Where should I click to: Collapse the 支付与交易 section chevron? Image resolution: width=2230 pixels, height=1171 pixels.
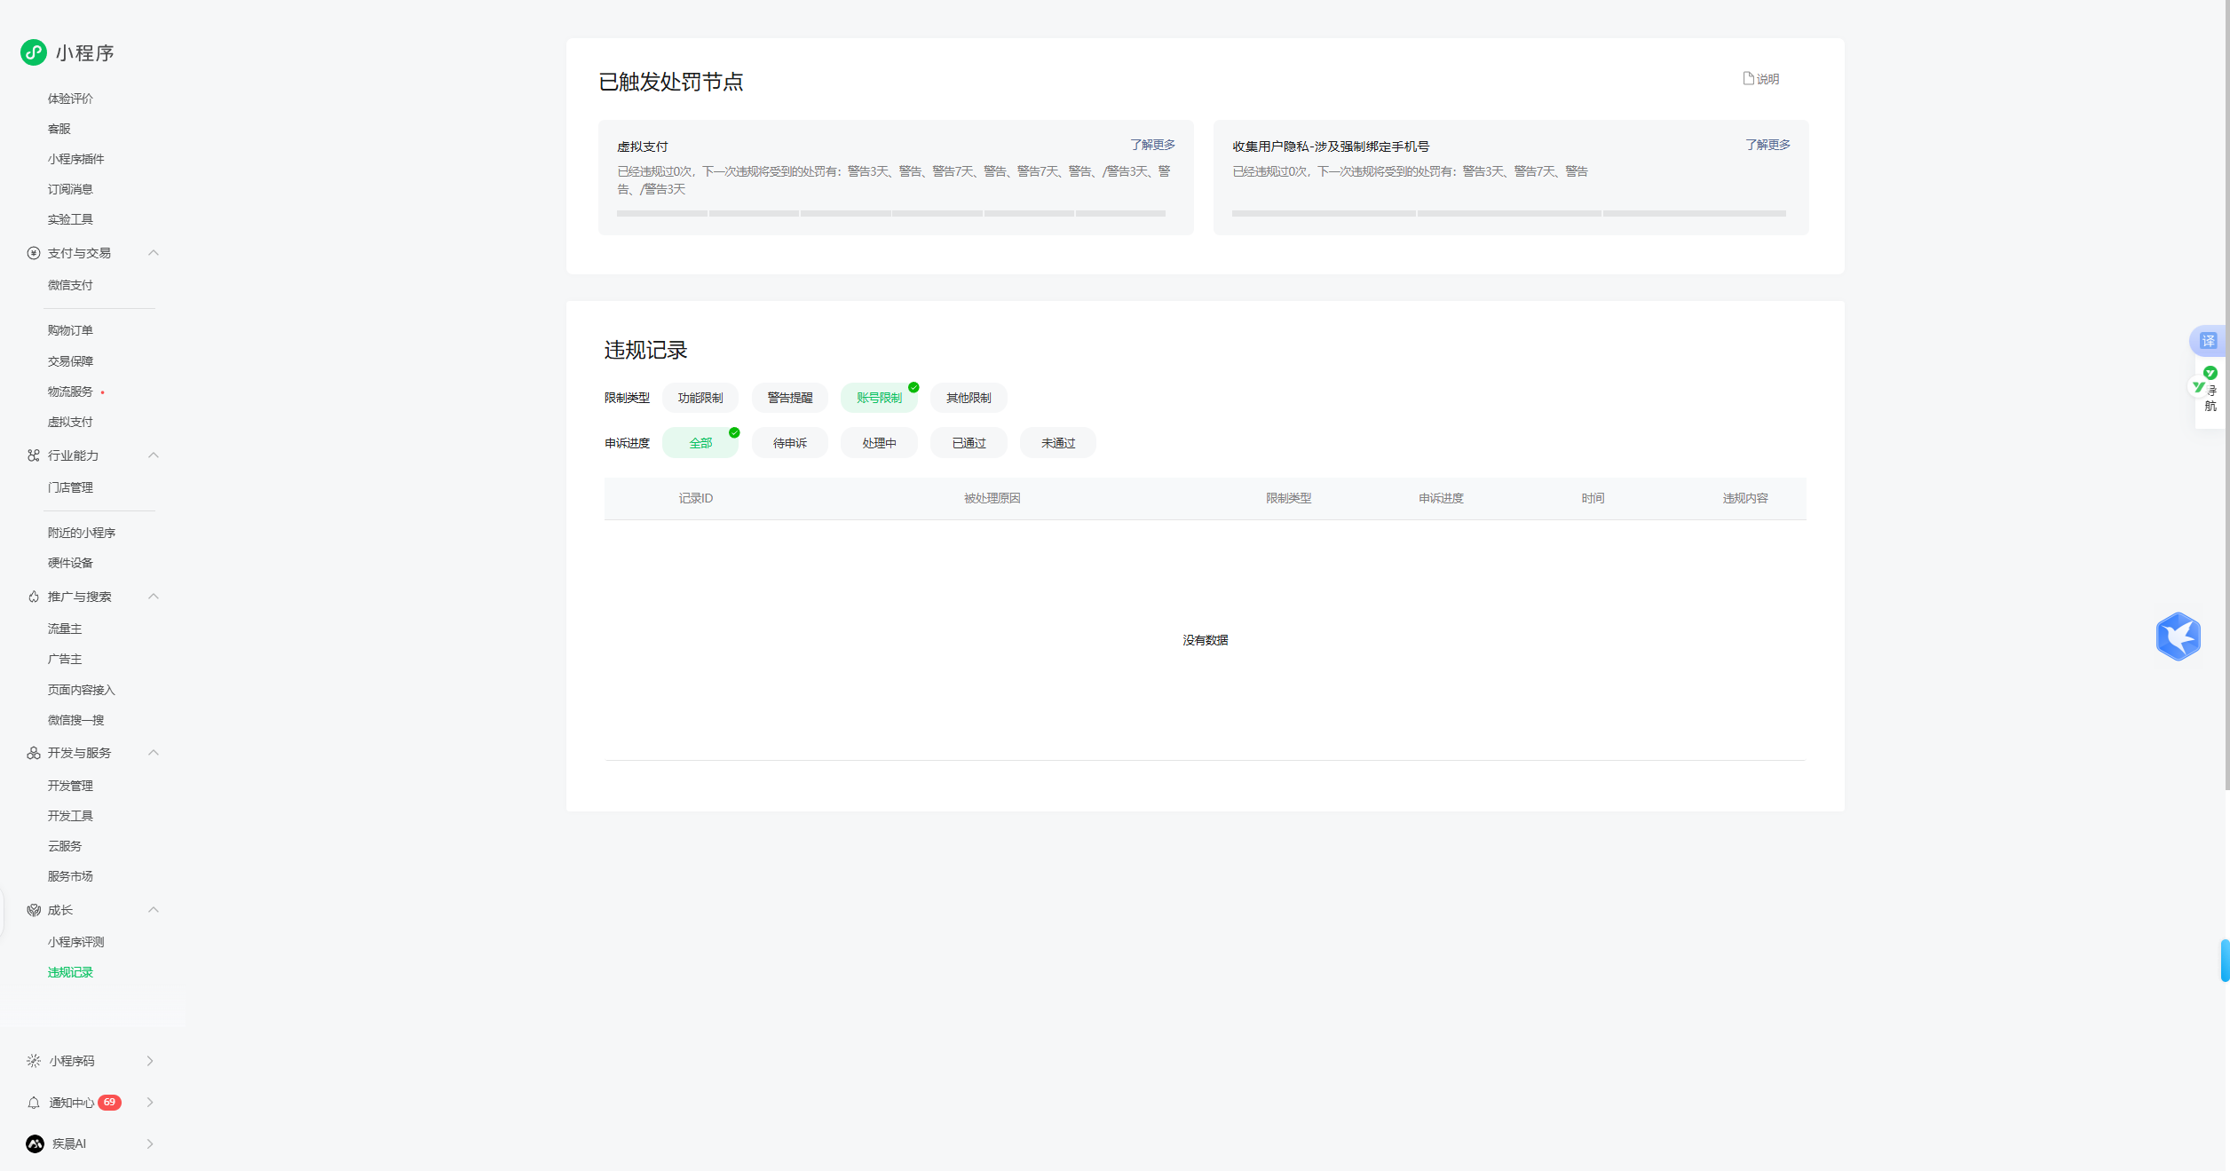point(154,253)
